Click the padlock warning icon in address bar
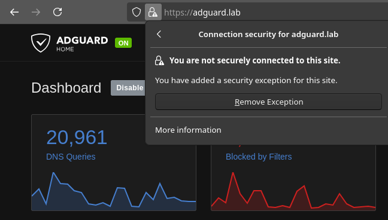 (x=153, y=12)
